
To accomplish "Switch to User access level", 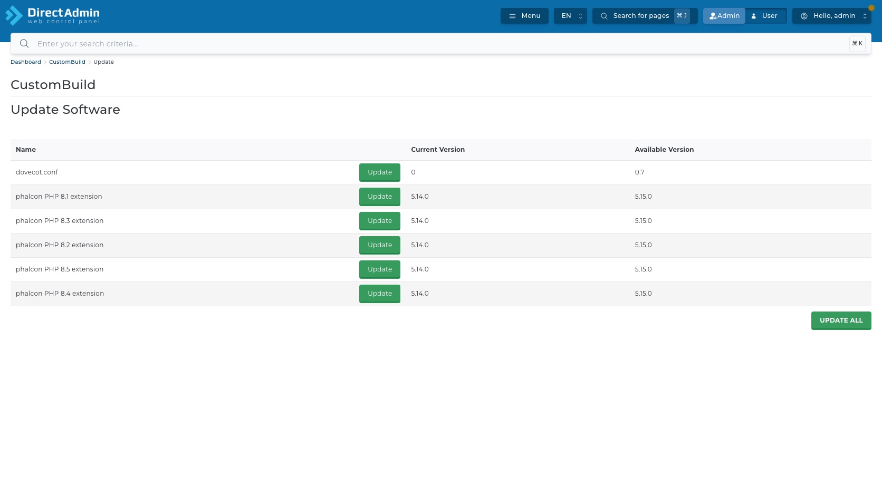I will click(765, 16).
